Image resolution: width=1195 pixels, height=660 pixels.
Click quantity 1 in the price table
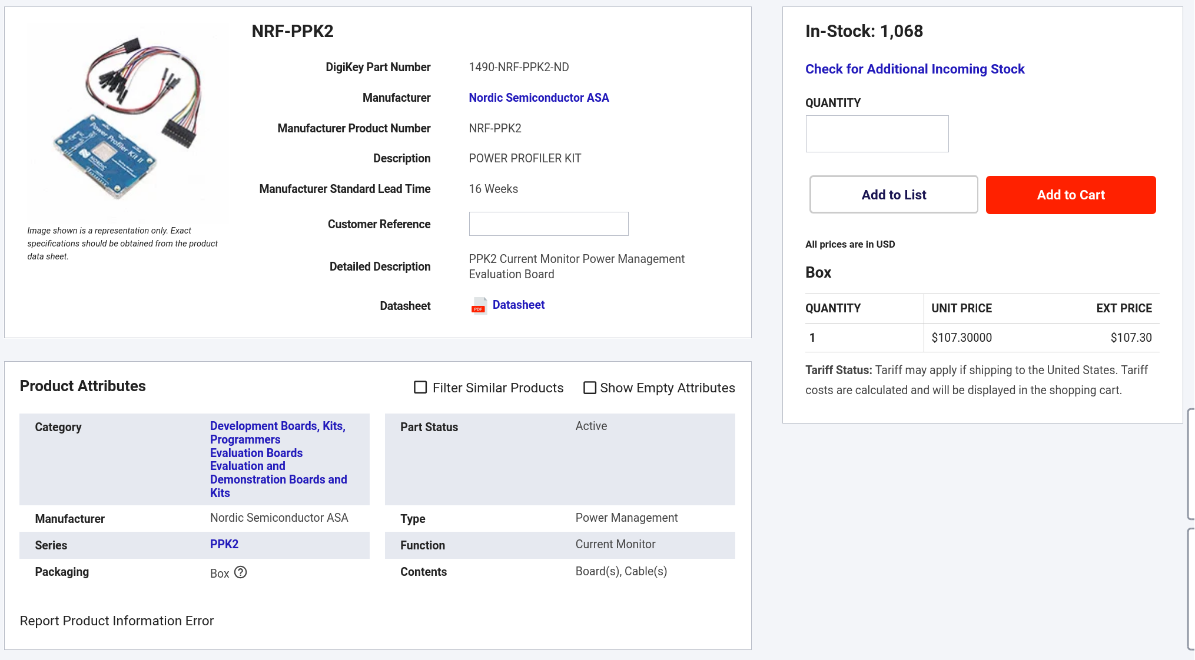(x=812, y=338)
